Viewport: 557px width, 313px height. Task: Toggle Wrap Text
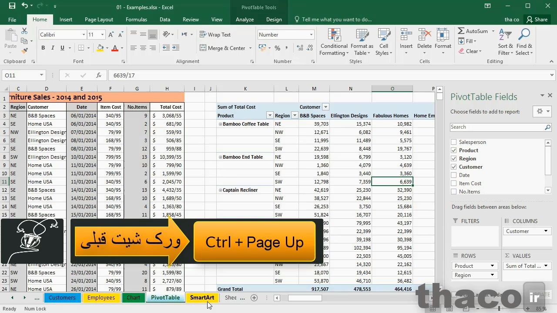(215, 35)
